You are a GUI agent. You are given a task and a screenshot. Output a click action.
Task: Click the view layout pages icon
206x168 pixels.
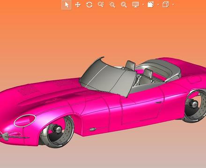click(151, 5)
